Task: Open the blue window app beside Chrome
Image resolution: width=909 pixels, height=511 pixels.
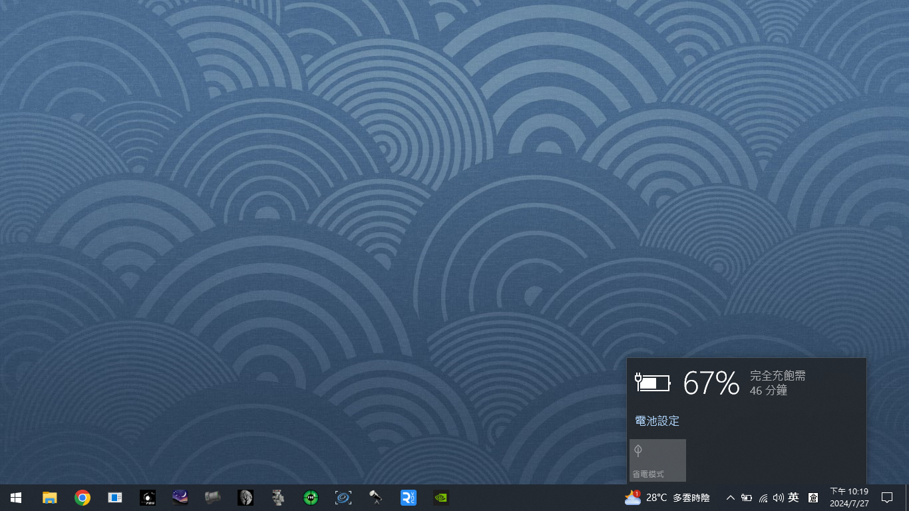Action: (x=114, y=498)
